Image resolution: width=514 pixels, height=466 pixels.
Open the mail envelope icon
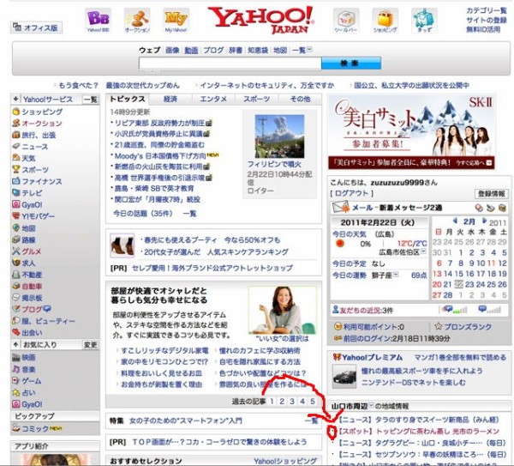tap(340, 207)
